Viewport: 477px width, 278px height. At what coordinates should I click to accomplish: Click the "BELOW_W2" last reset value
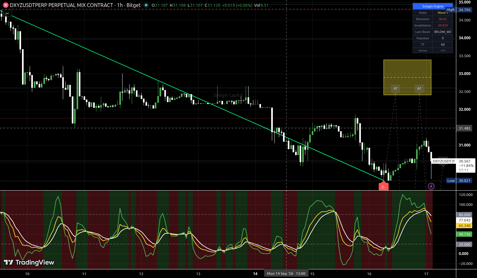pos(443,32)
